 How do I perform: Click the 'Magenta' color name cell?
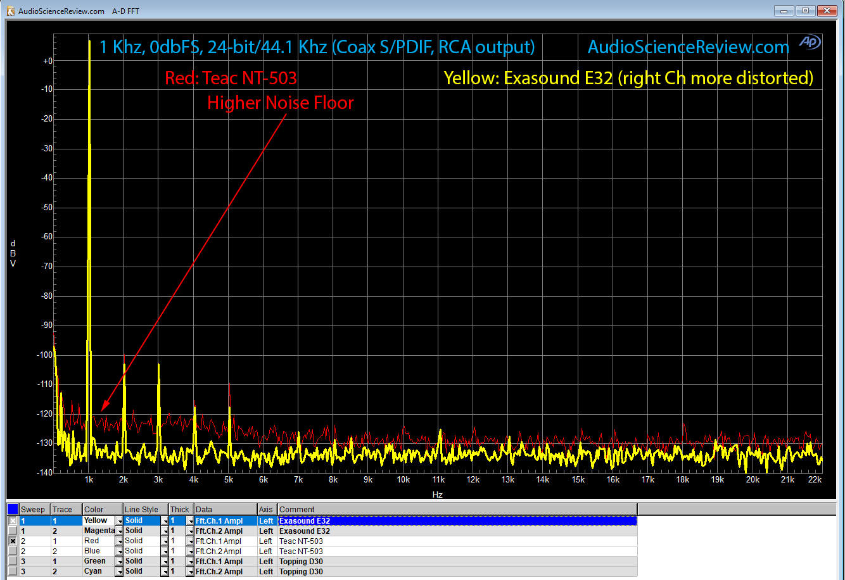point(98,531)
